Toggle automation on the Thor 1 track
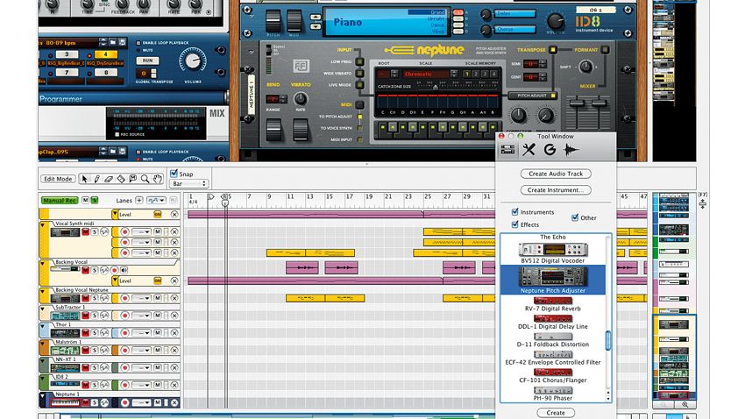 tap(104, 333)
